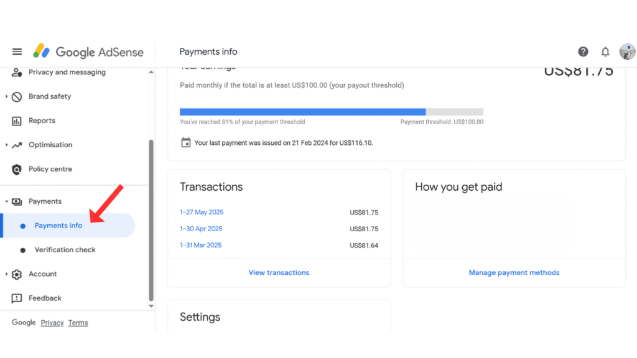Open the Terms footer link
Screen dimensions: 637x358
(78, 323)
